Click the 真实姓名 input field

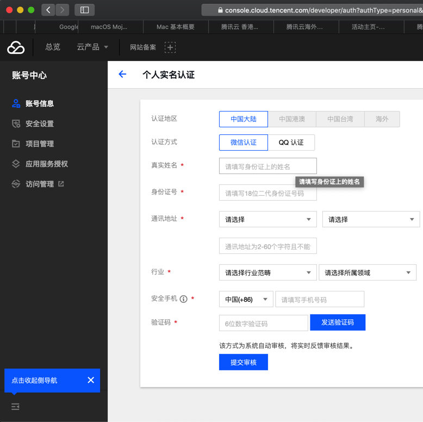coord(268,166)
